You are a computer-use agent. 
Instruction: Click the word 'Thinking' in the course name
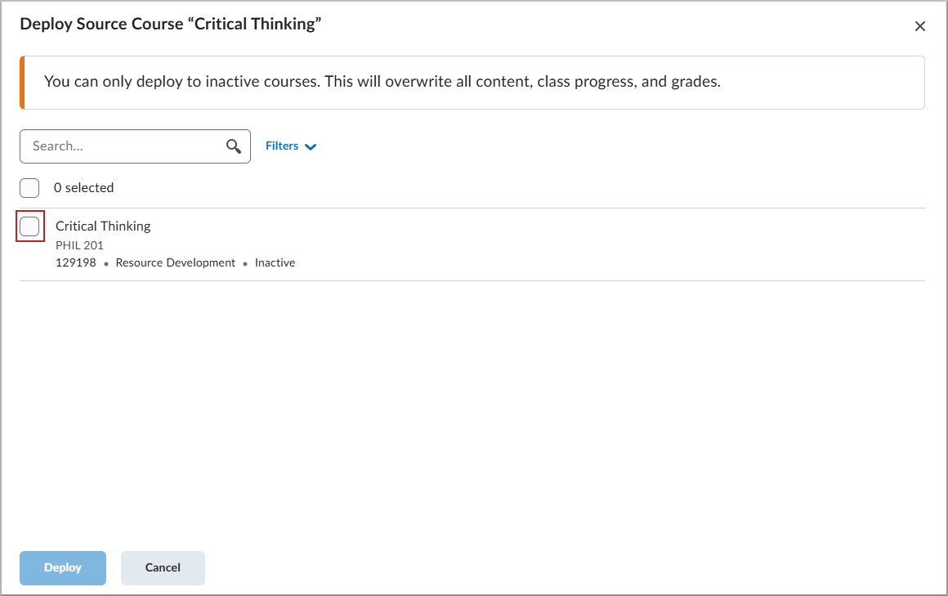[x=124, y=226]
